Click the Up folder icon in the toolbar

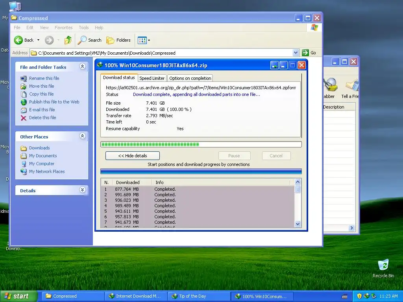[x=68, y=40]
